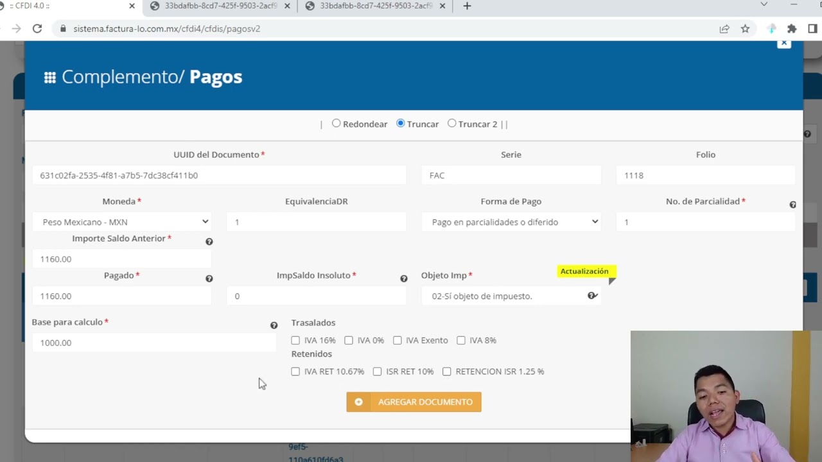Image resolution: width=822 pixels, height=462 pixels.
Task: Click help icon next to Pagado
Action: click(209, 278)
